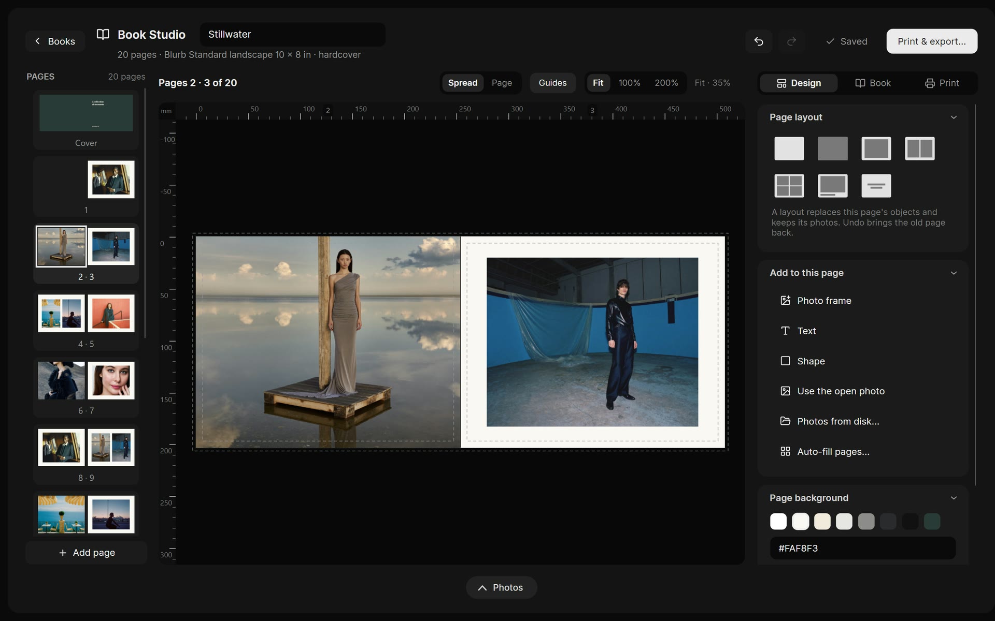
Task: Add a Photo frame to this page
Action: pyautogui.click(x=863, y=301)
